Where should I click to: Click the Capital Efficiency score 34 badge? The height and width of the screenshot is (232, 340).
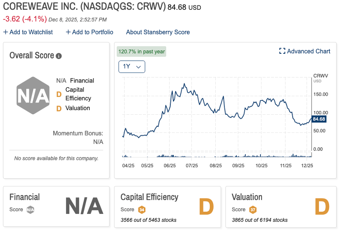click(141, 210)
